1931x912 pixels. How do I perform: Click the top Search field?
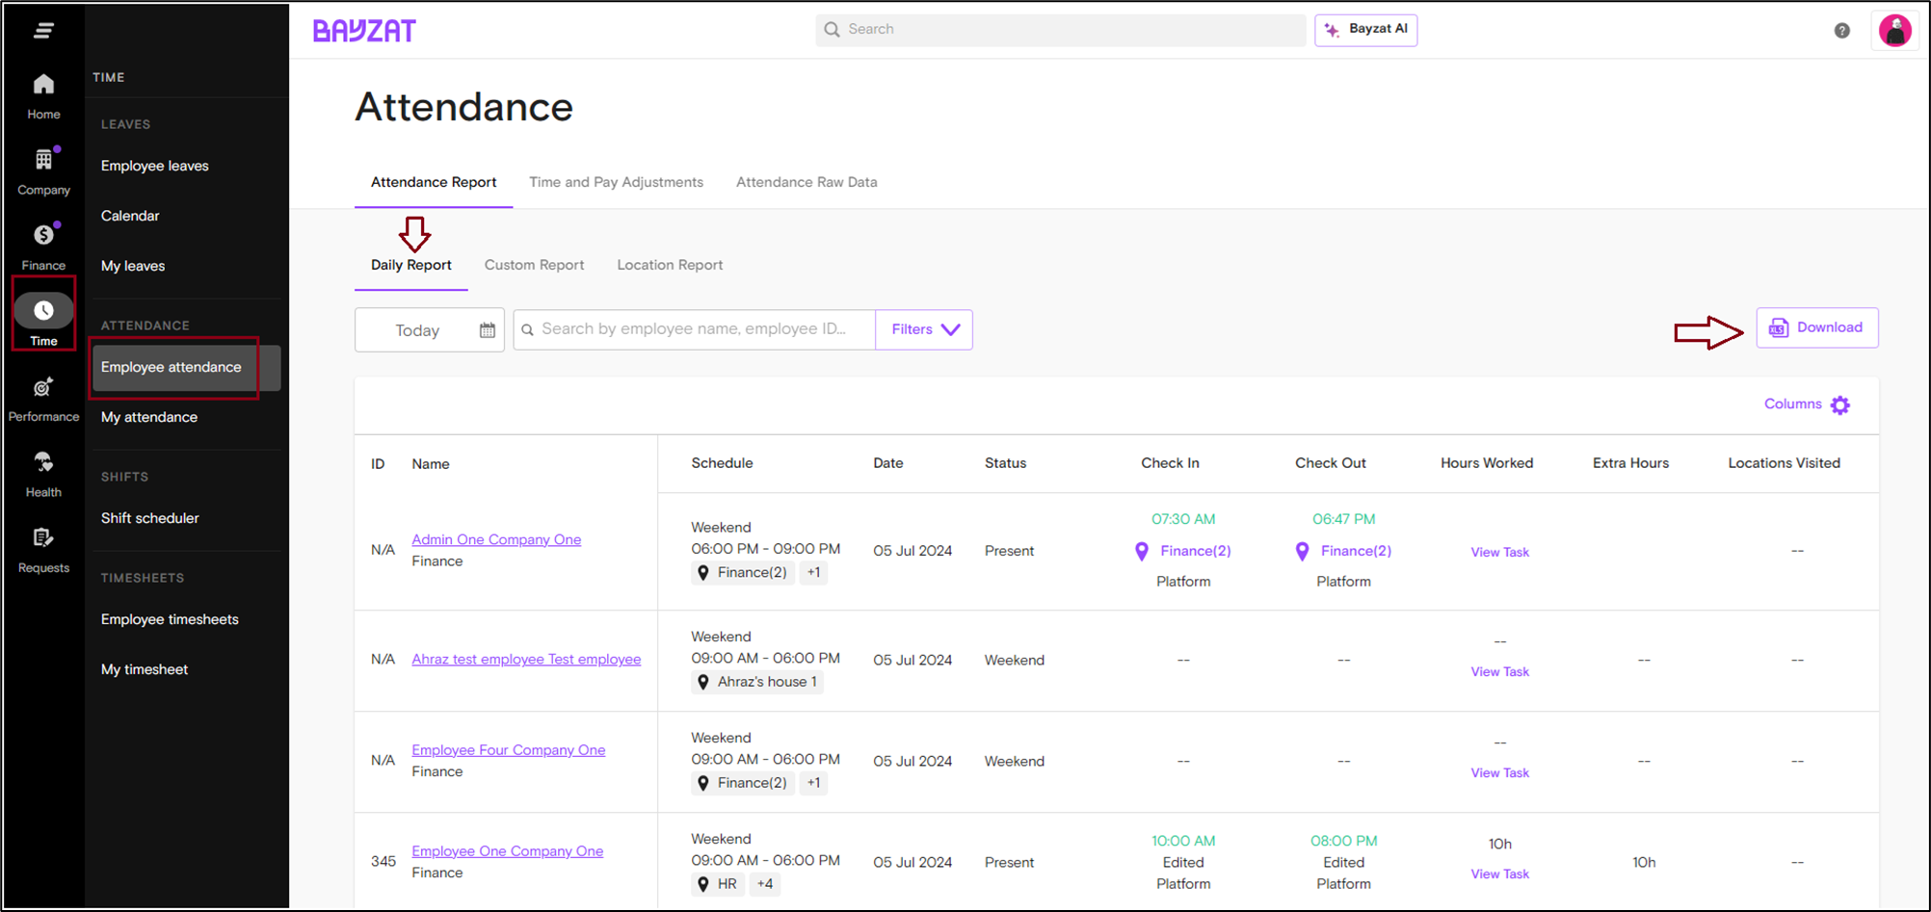tap(1060, 30)
